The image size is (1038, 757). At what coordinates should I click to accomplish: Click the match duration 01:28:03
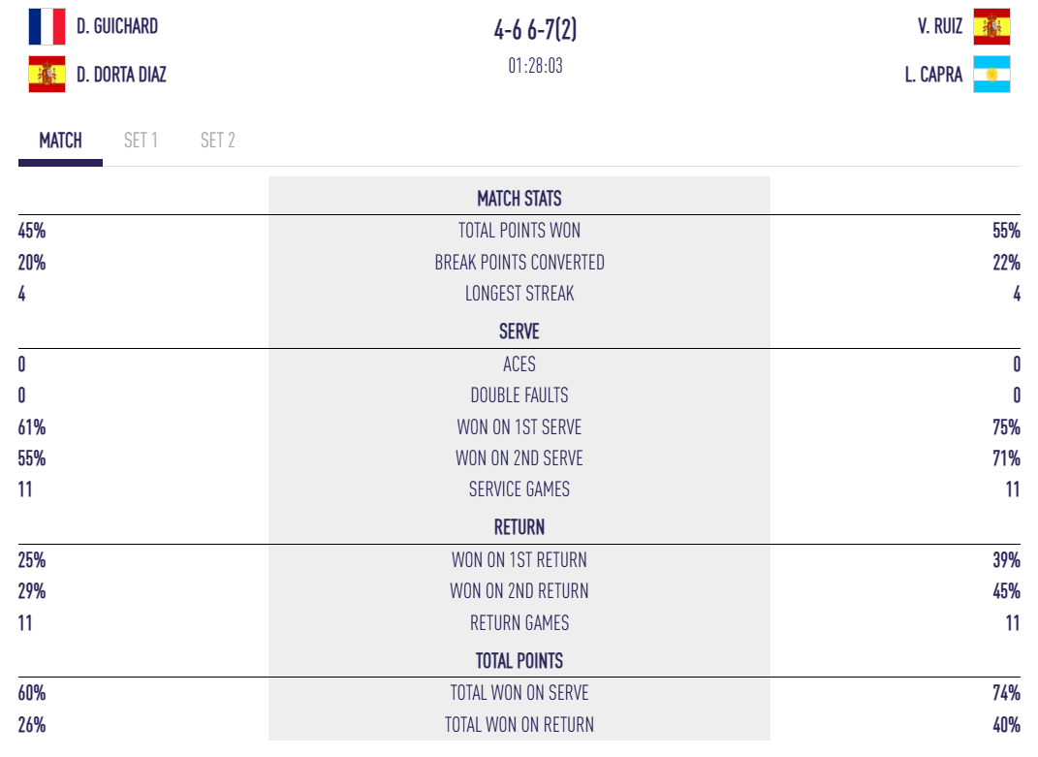(535, 66)
